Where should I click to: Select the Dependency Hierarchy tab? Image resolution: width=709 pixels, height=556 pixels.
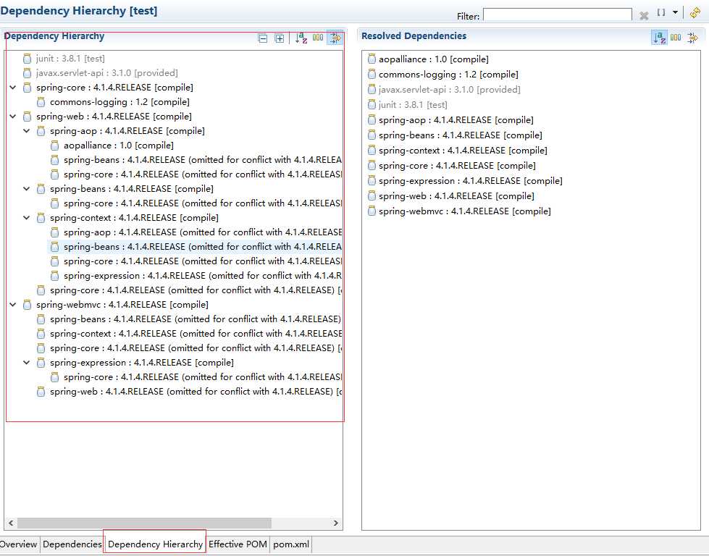pyautogui.click(x=155, y=544)
